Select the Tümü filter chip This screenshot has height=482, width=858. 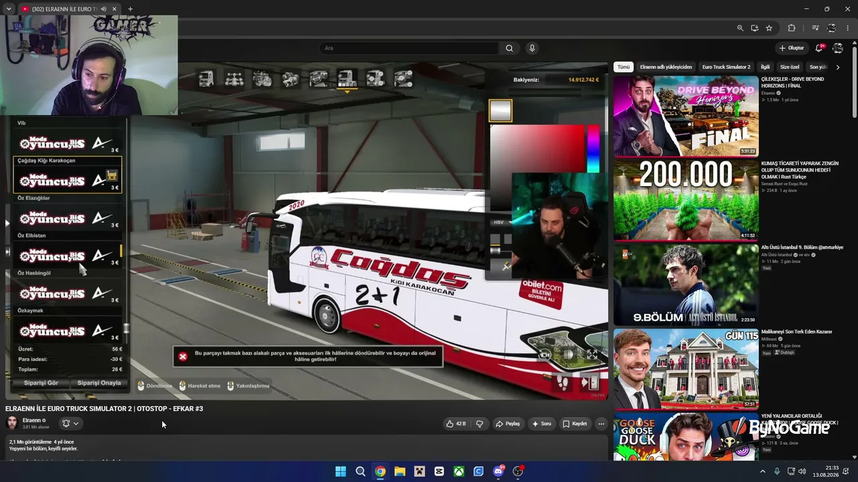(623, 67)
